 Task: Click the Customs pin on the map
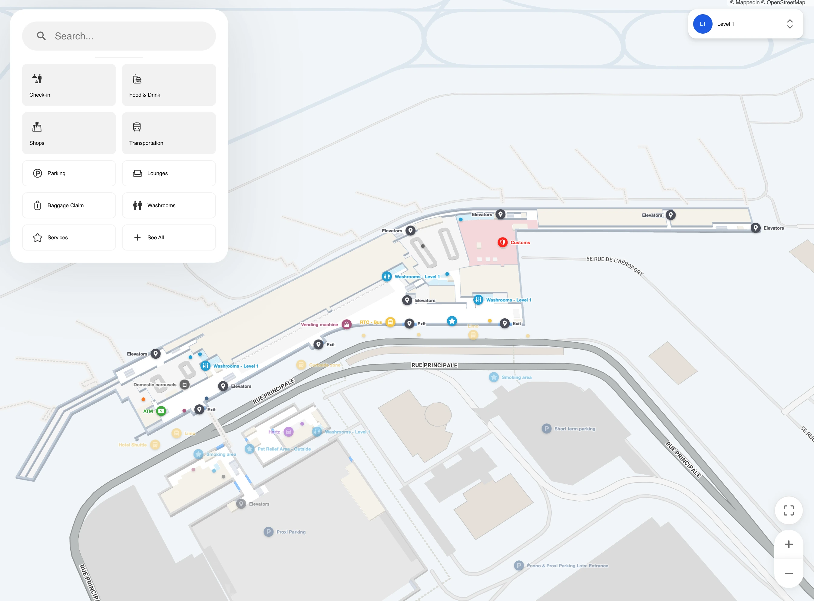[x=503, y=242]
